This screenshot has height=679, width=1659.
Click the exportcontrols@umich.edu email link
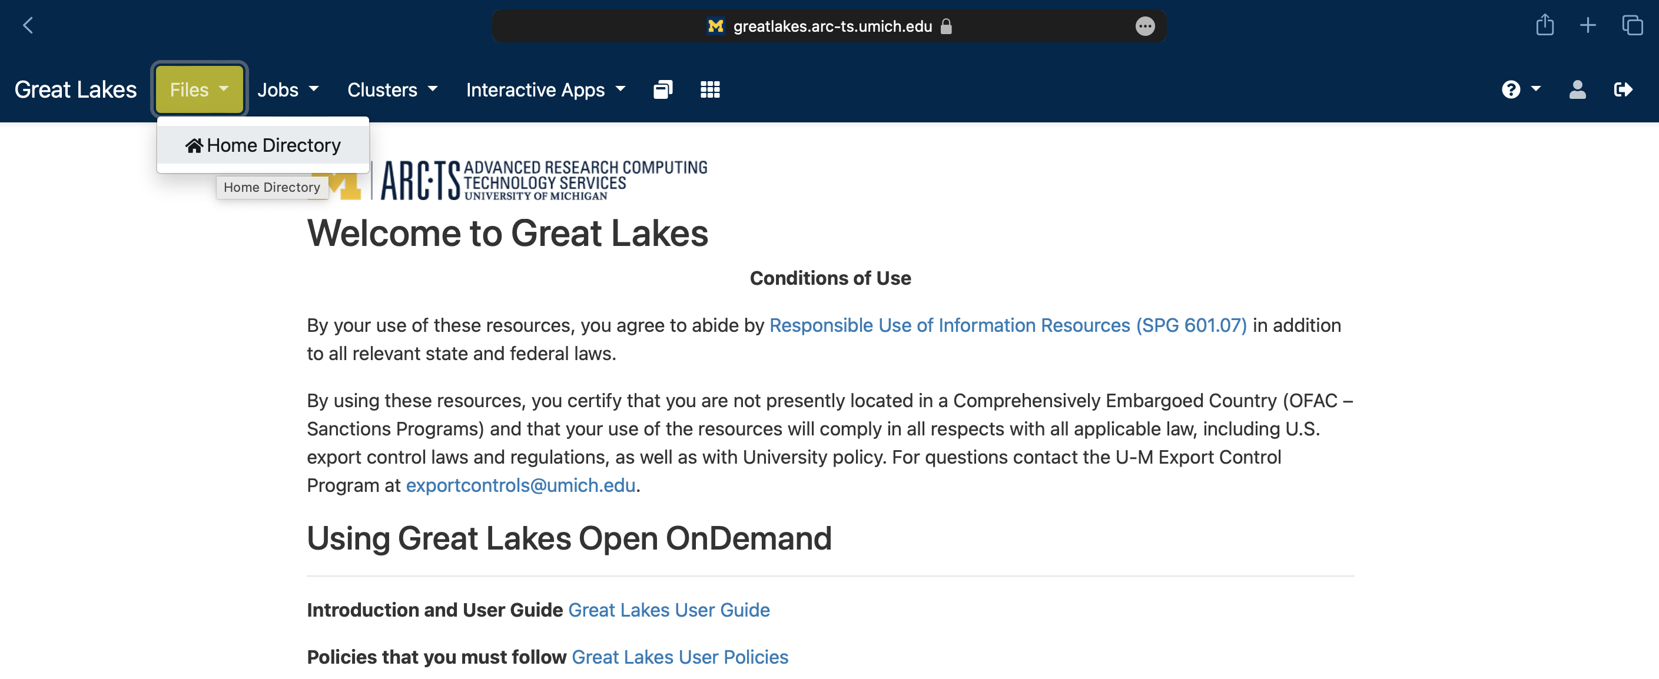click(520, 485)
